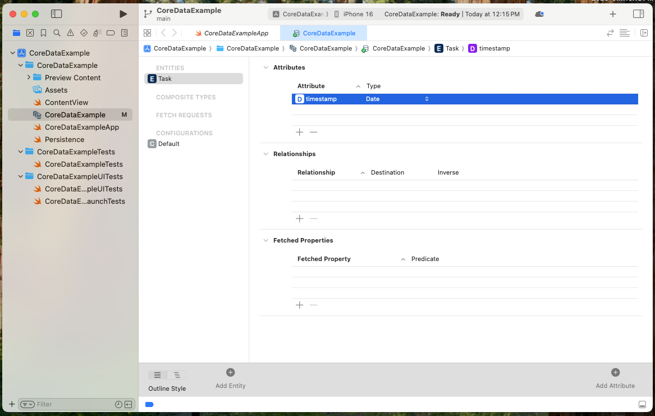The width and height of the screenshot is (655, 416).
Task: Select the Task entity in the list
Action: coord(194,79)
